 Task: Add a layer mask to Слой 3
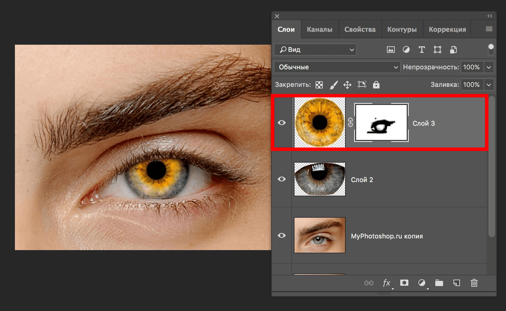pos(404,283)
